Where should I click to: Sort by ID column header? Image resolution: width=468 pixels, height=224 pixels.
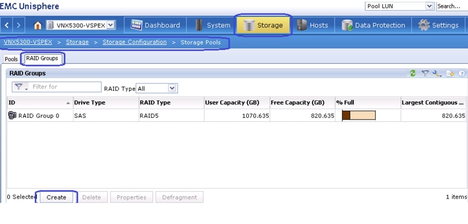tap(40, 103)
